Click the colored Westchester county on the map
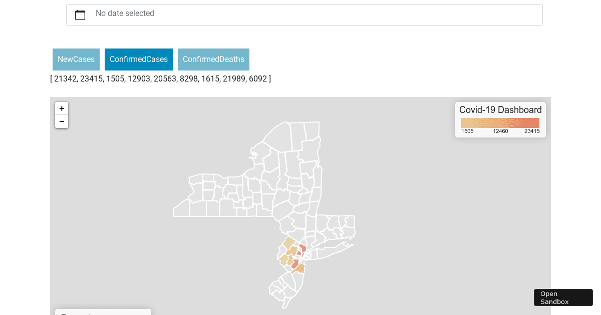The image size is (601, 315). (x=303, y=248)
